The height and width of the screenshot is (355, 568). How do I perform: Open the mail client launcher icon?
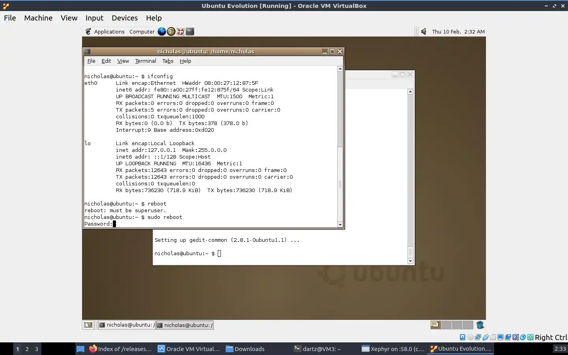point(171,32)
